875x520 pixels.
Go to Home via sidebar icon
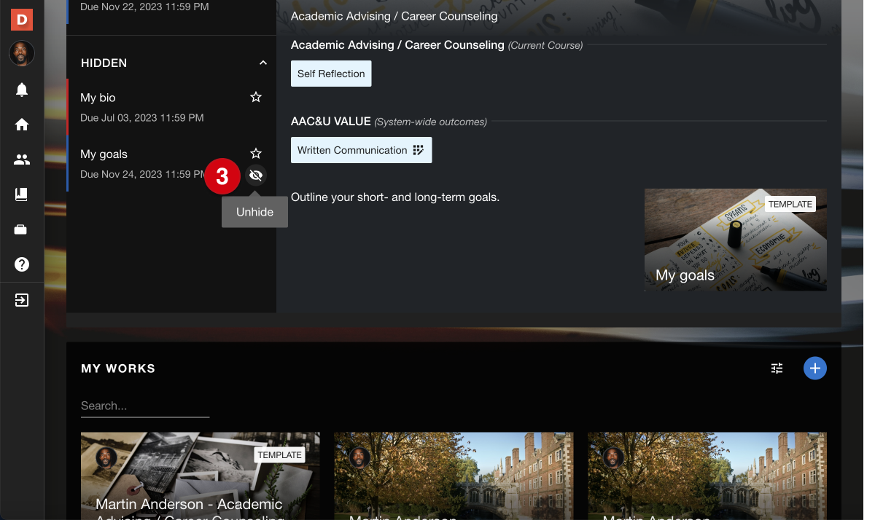point(22,125)
